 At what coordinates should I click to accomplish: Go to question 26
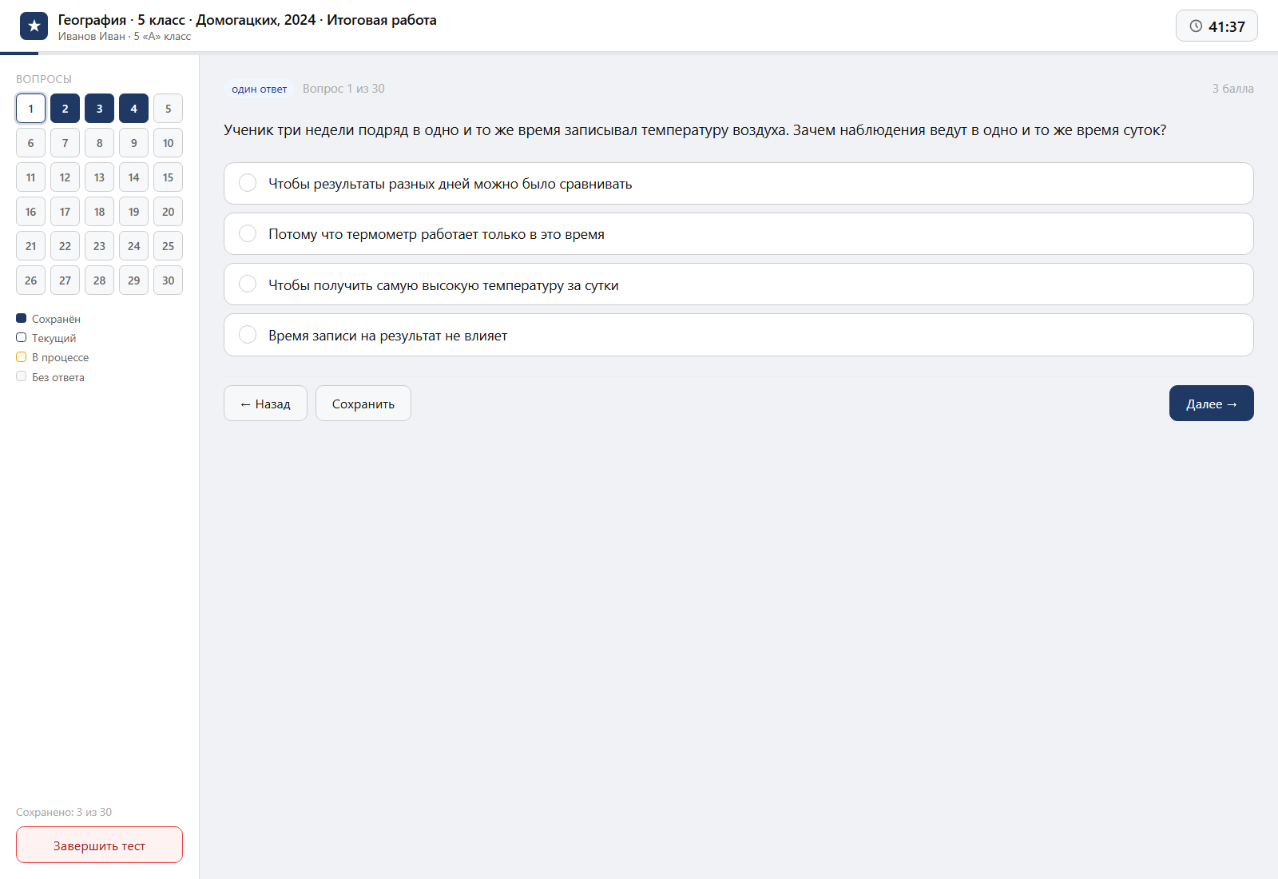point(30,280)
